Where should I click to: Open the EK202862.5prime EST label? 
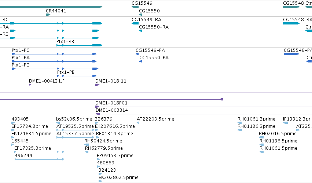[118, 177]
